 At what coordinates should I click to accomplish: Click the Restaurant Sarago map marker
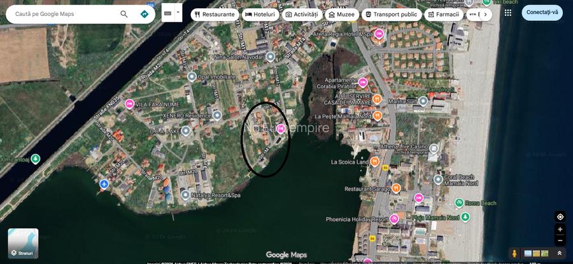[396, 188]
